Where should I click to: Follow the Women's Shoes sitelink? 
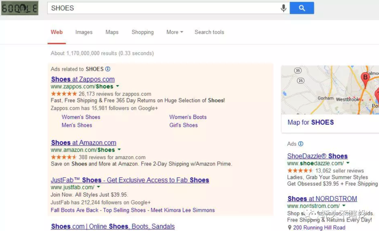coord(81,117)
